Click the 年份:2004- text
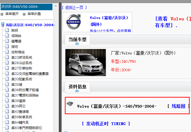191x132 pixels. point(121,70)
